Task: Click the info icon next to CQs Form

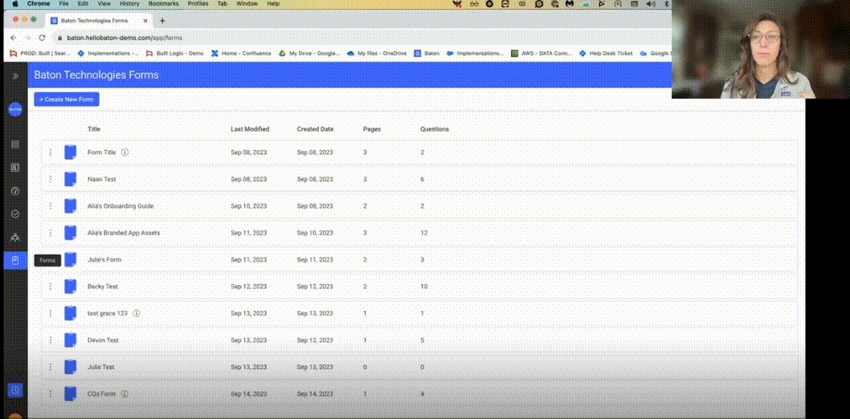Action: (x=125, y=393)
